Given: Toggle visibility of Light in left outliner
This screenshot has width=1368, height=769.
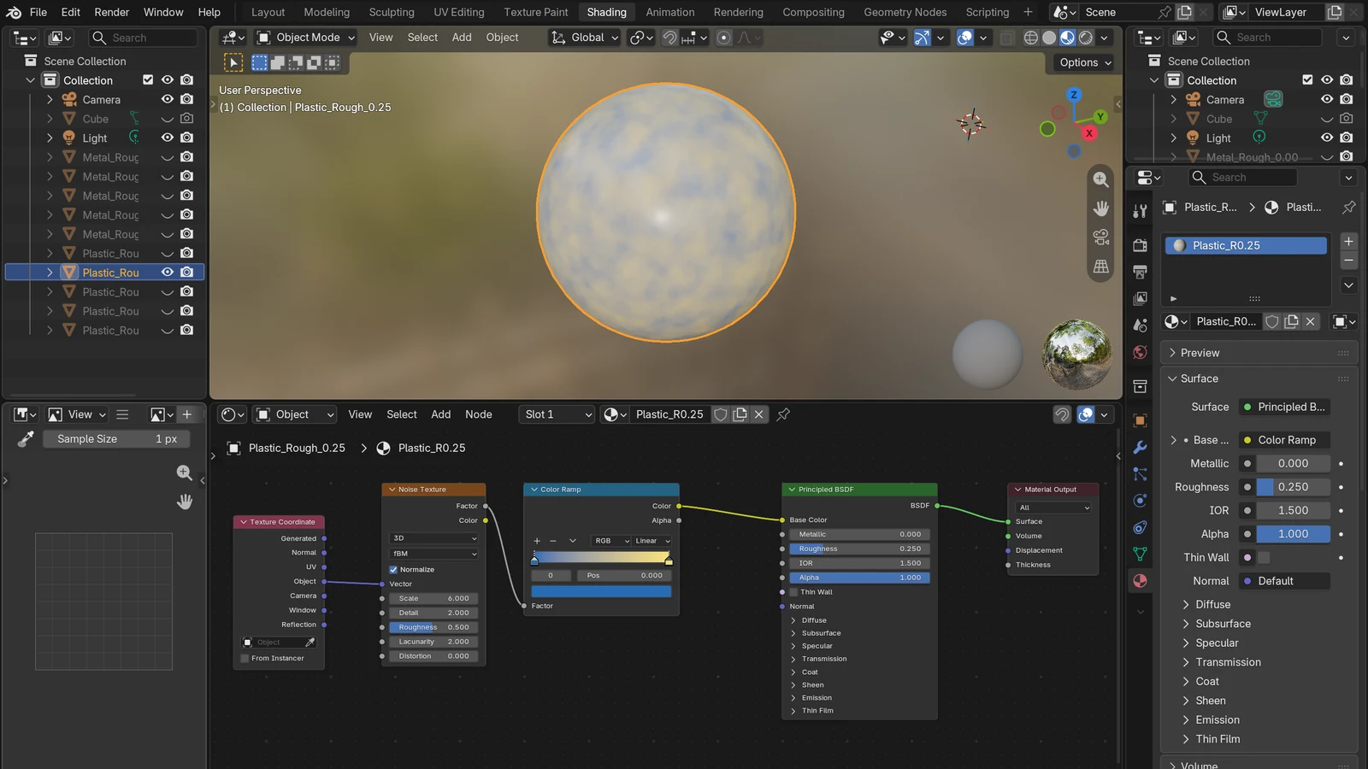Looking at the screenshot, I should (168, 138).
